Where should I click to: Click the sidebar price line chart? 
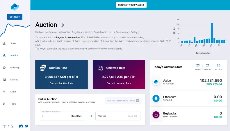[x=15, y=30]
